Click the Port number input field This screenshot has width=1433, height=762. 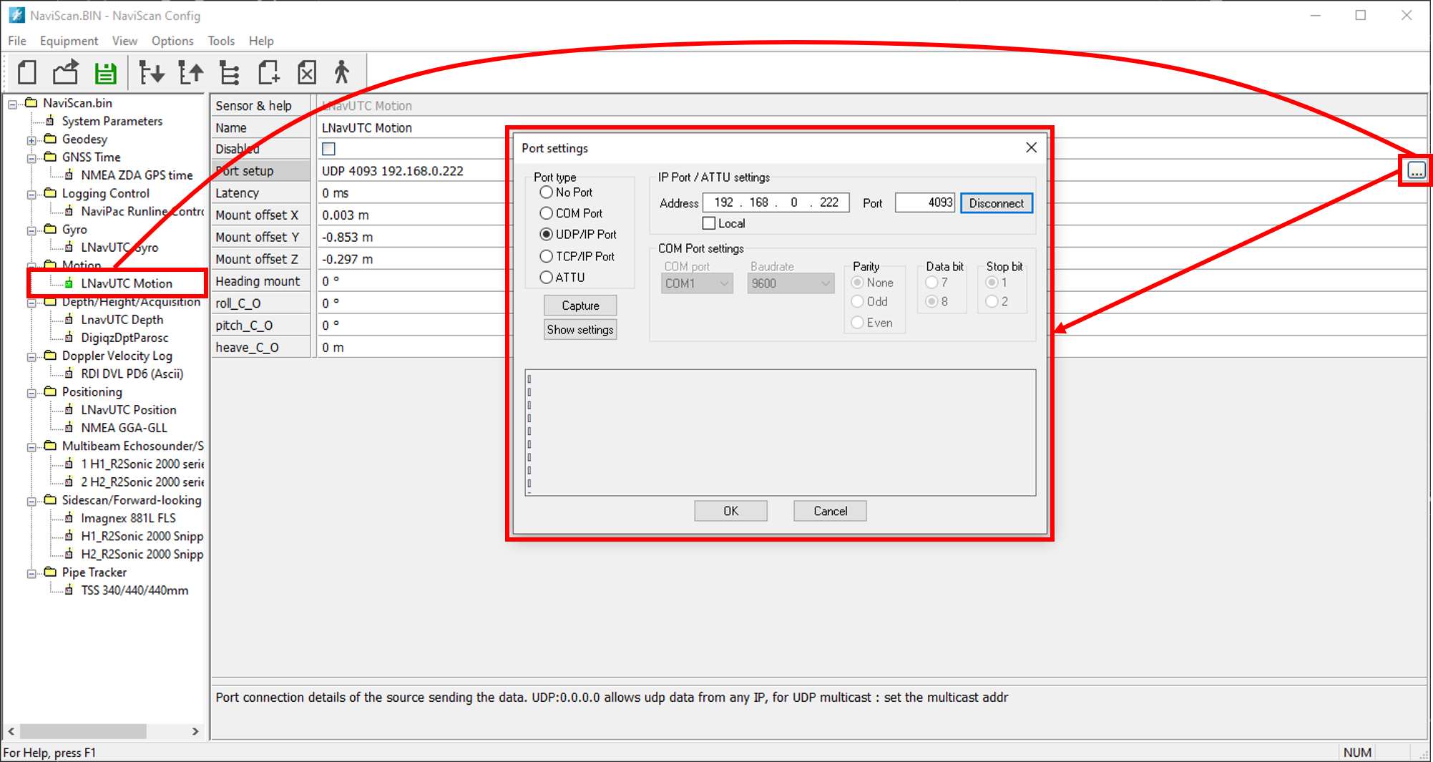924,203
